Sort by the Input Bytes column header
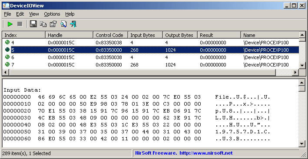308x159 pixels. 146,35
